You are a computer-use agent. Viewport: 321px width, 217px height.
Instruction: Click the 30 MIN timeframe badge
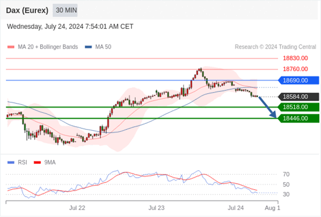(65, 10)
